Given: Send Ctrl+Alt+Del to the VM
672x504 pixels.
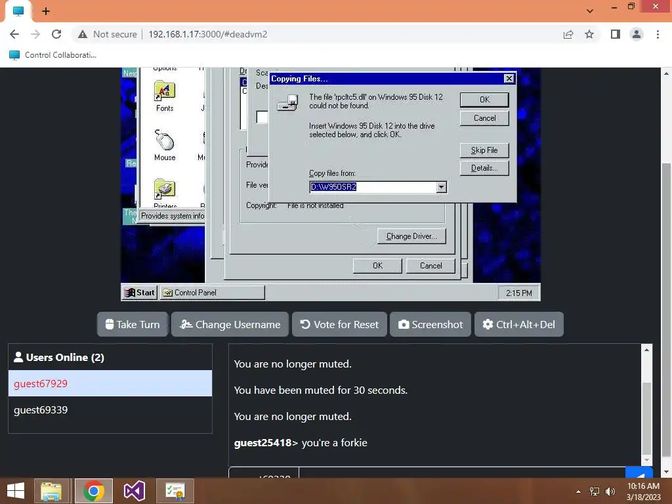Looking at the screenshot, I should (x=518, y=324).
